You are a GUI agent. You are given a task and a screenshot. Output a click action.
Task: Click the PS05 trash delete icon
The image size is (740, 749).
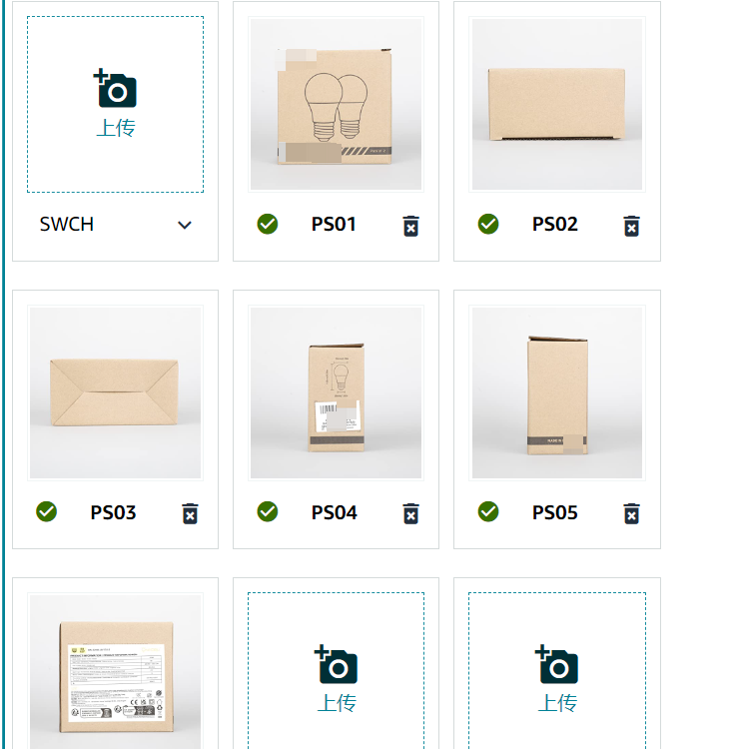tap(631, 514)
